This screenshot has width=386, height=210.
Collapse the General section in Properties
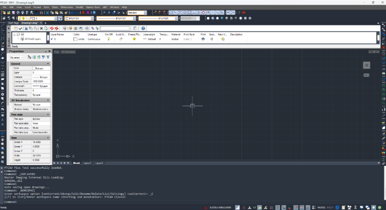[x=48, y=64]
